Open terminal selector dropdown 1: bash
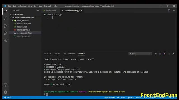Screen dimensions: 179x100 tap(140, 54)
